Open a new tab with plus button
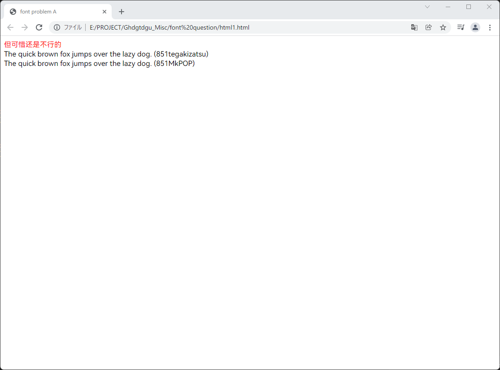Image resolution: width=500 pixels, height=370 pixels. tap(122, 12)
